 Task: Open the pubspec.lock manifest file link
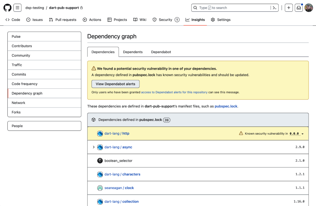[226, 106]
